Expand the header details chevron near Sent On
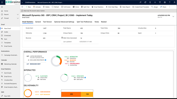This screenshot has width=177, height=99. coord(173,16)
